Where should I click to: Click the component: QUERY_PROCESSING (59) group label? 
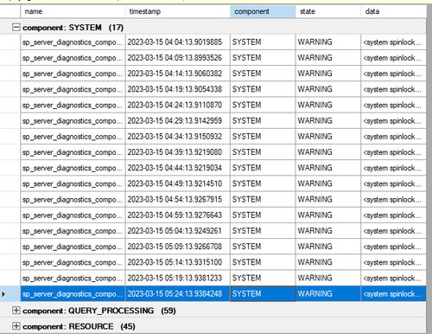click(99, 311)
